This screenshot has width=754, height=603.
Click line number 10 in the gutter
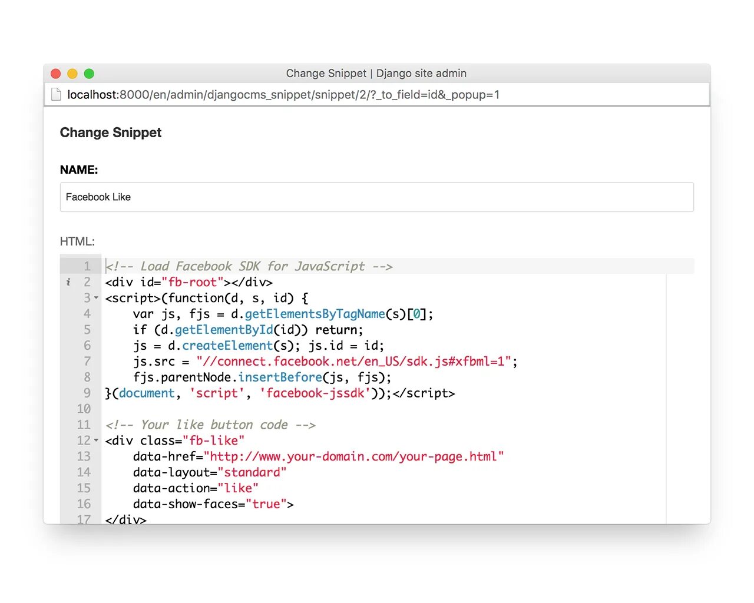pyautogui.click(x=84, y=409)
